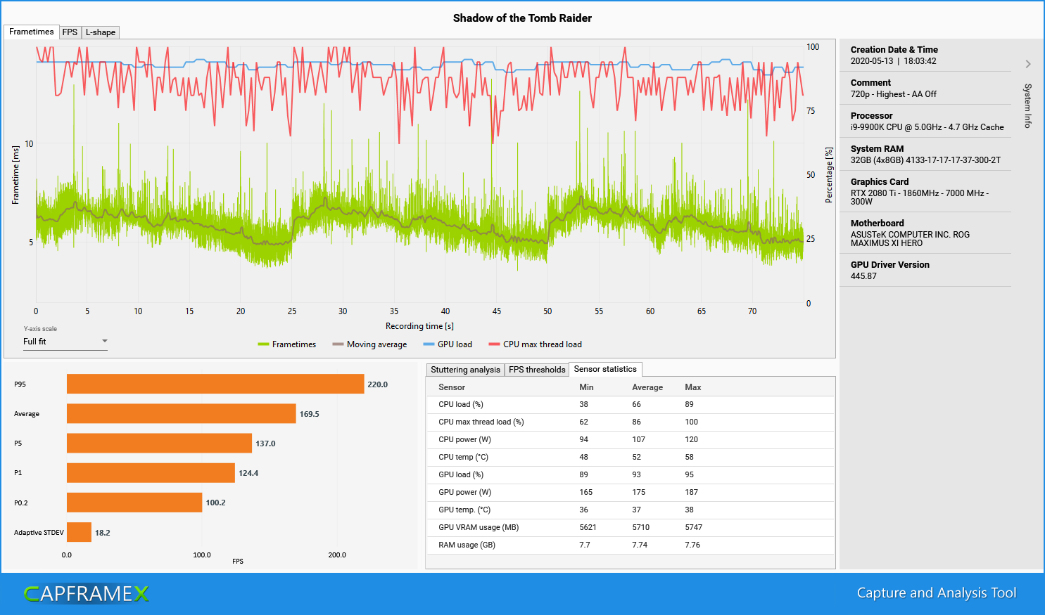
Task: Select the CPU temp (°C) row
Action: click(631, 457)
